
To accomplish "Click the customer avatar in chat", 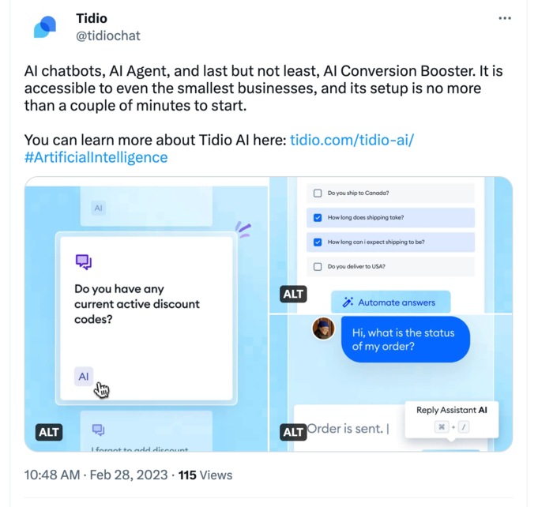I will [x=323, y=329].
